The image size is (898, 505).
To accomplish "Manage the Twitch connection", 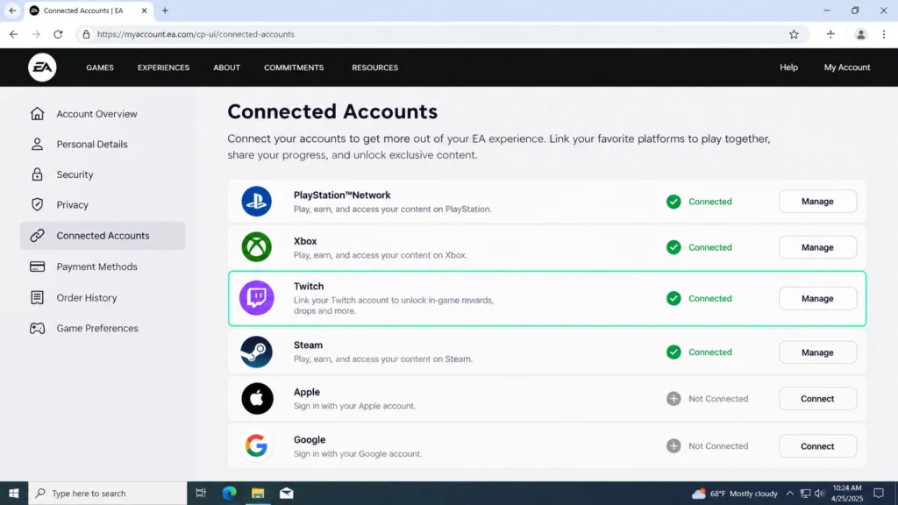I will pyautogui.click(x=818, y=298).
